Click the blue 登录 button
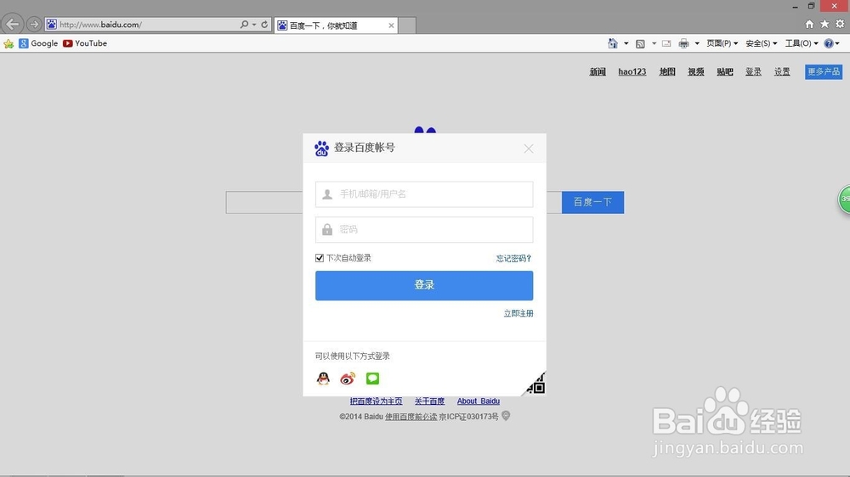Screen dimensions: 850x477 [424, 285]
